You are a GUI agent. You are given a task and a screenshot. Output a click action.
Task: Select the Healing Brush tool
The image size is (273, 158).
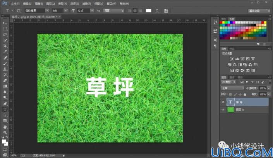click(5, 58)
